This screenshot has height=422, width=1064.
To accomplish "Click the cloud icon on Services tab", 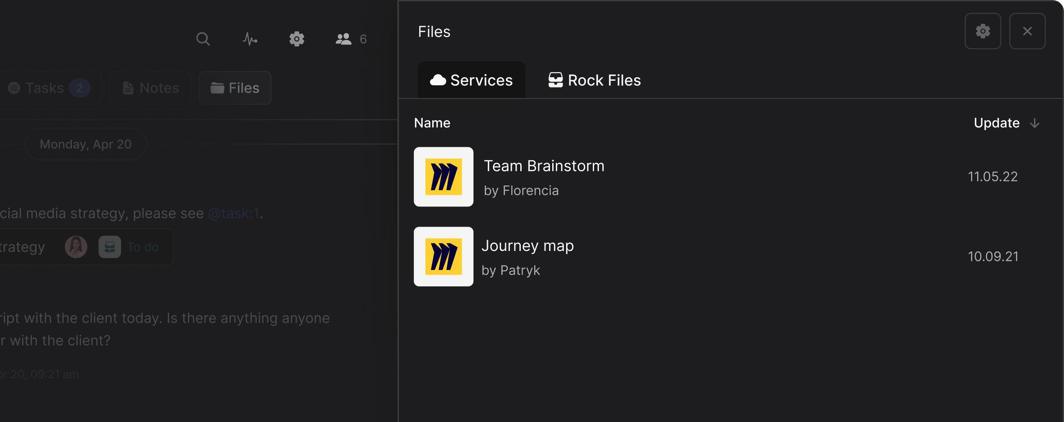I will point(438,80).
